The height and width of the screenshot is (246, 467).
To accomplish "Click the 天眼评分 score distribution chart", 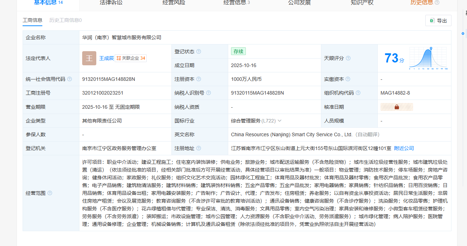I will point(428,58).
